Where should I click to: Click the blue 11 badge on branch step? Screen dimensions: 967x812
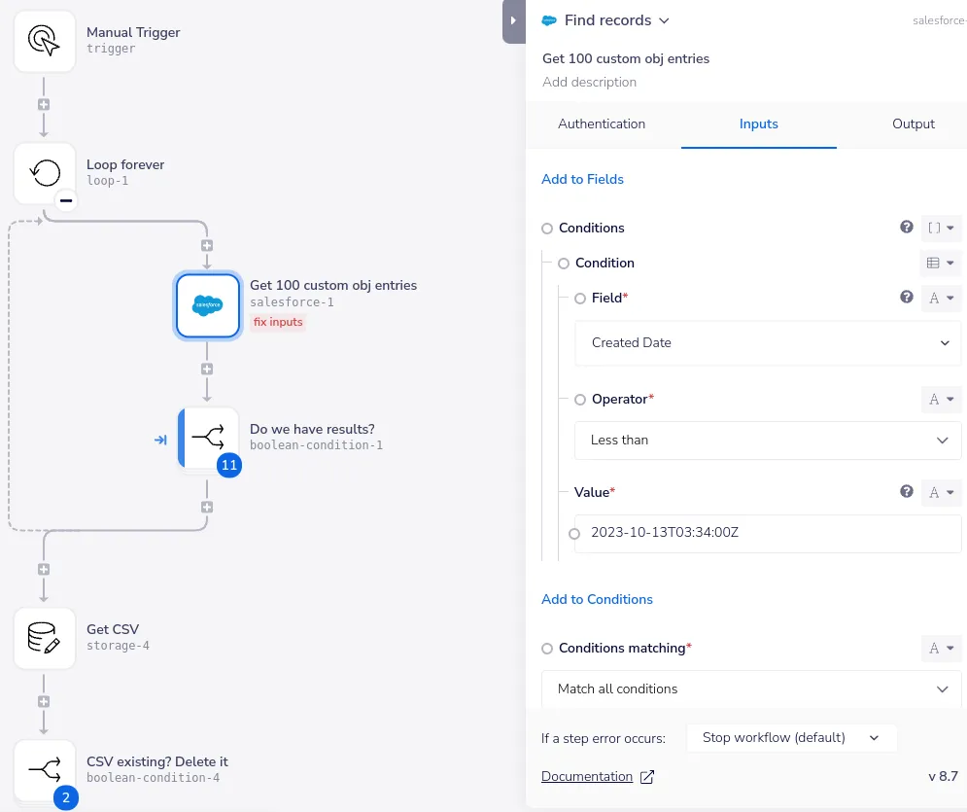[229, 465]
